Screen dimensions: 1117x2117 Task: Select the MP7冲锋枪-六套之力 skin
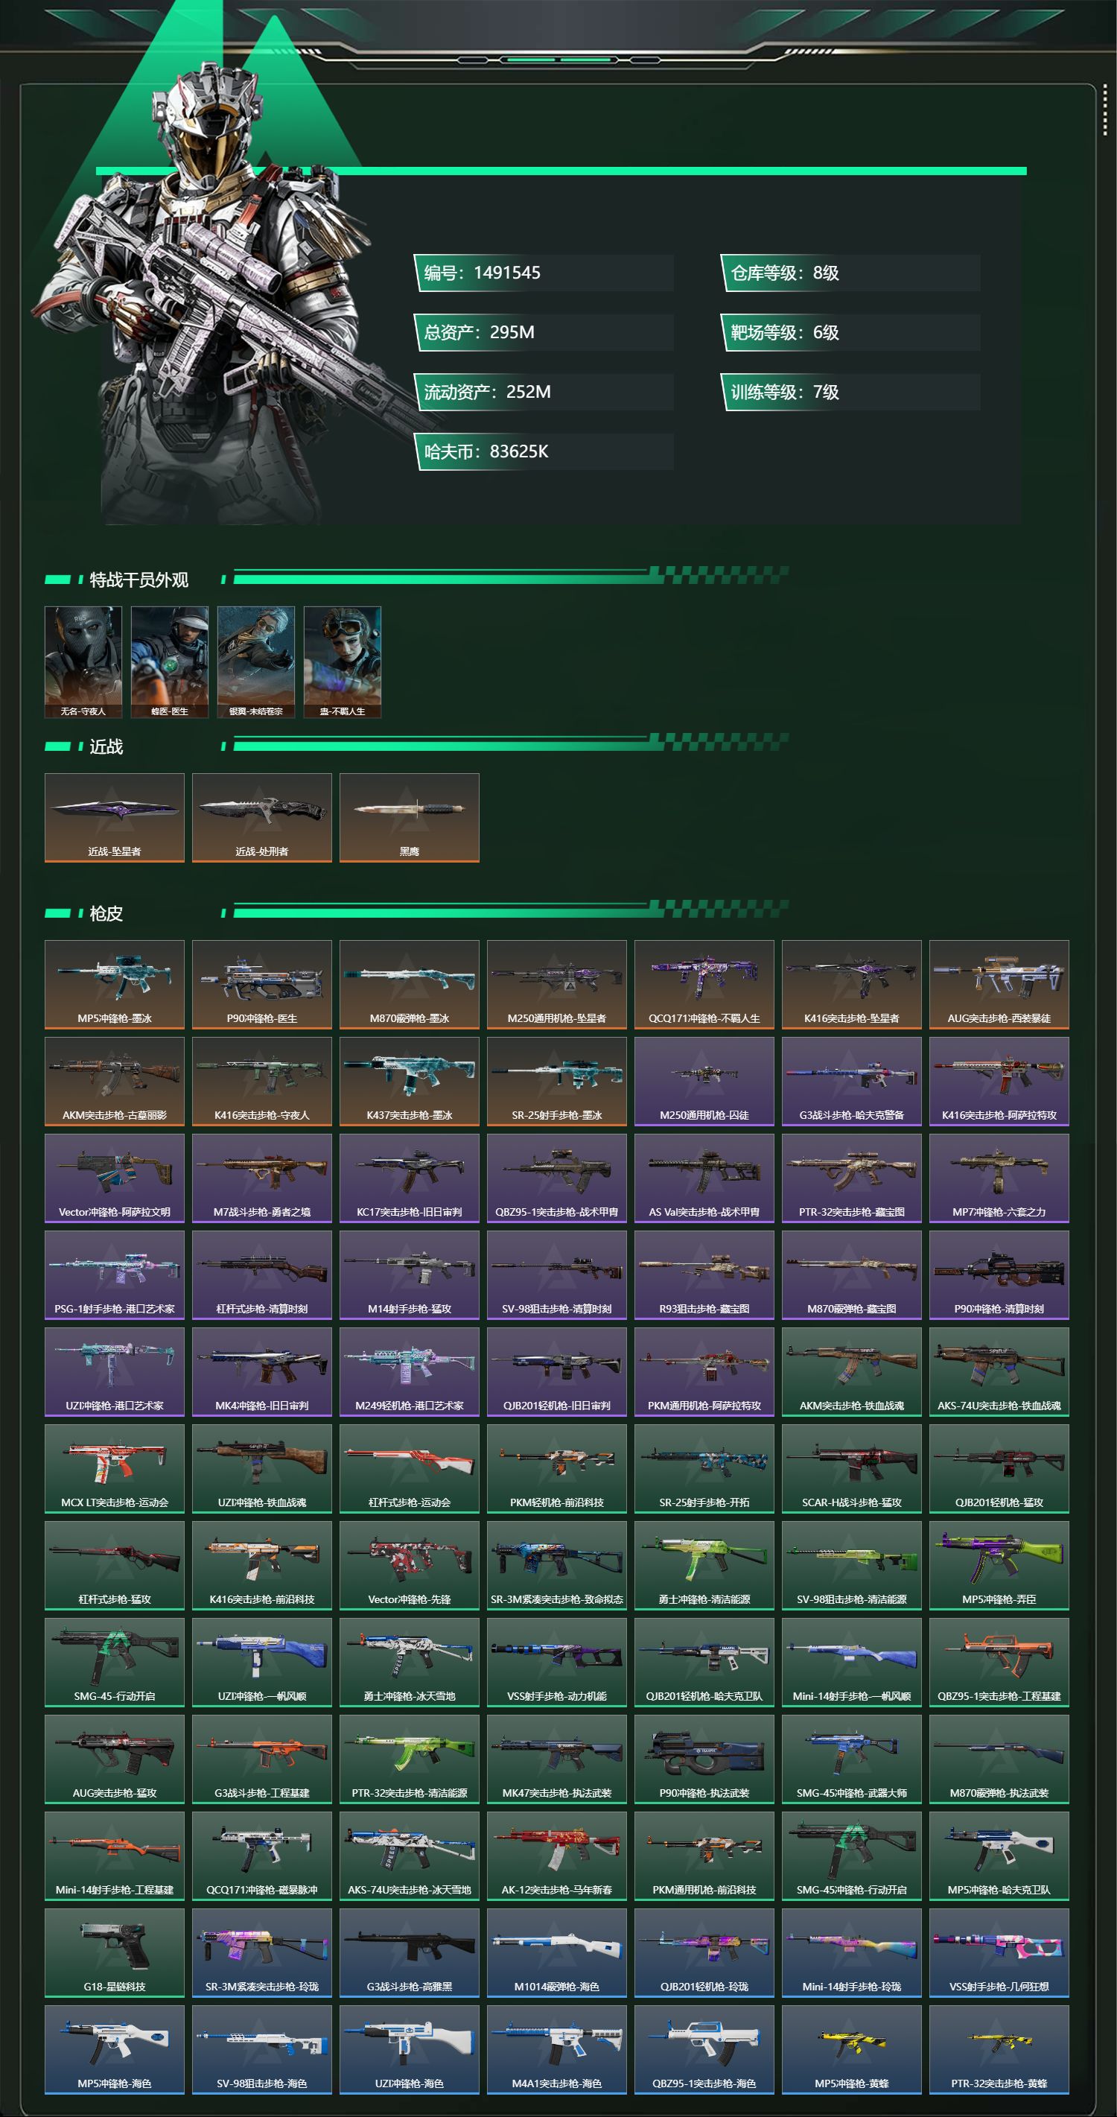999,1178
